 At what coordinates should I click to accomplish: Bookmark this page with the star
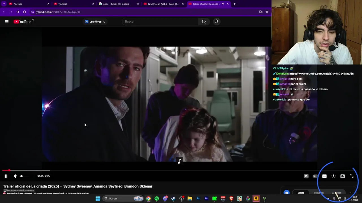pyautogui.click(x=267, y=12)
